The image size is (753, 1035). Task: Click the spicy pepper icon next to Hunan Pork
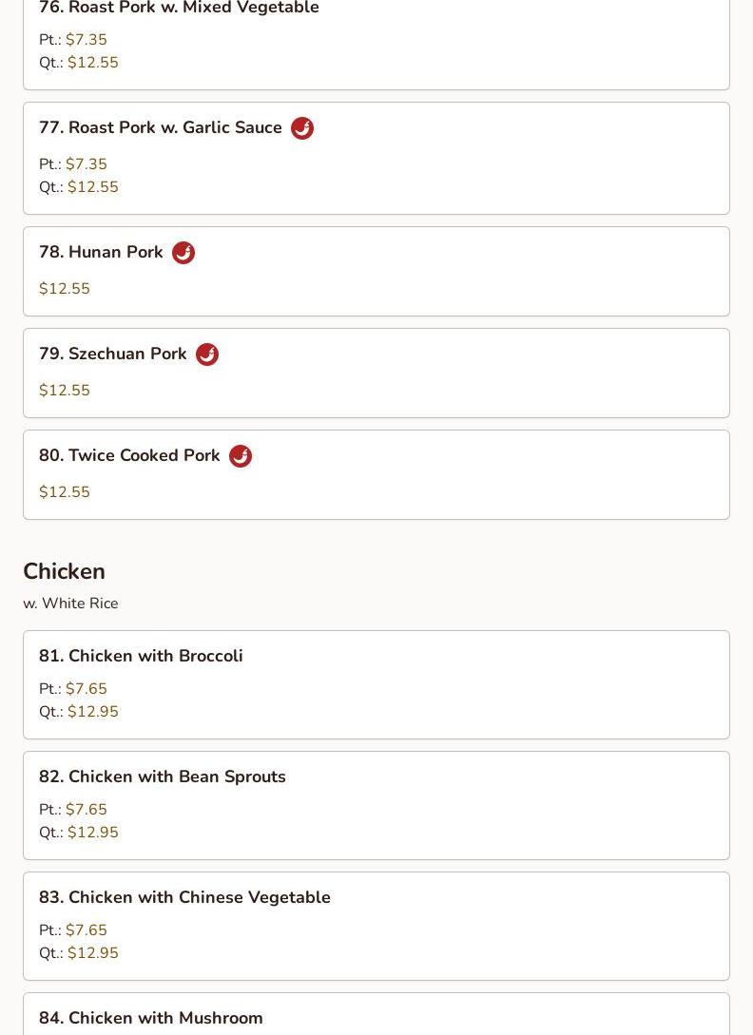(183, 253)
